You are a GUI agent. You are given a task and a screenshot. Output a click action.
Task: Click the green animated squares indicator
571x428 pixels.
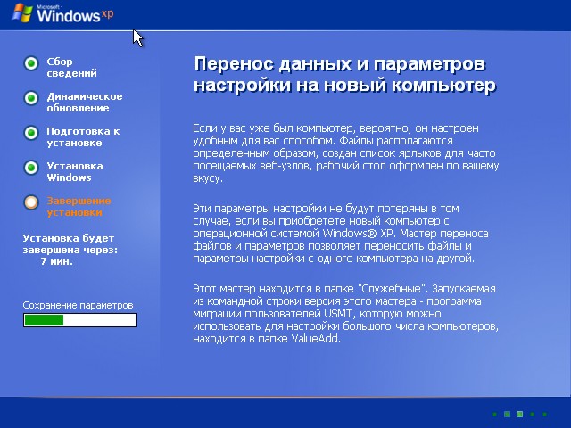(x=519, y=414)
